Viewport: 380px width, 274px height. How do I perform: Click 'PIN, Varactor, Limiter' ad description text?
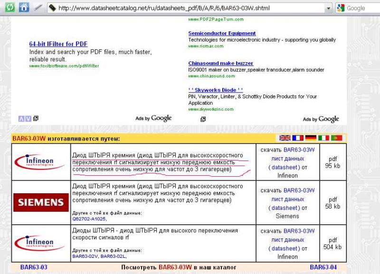tap(253, 100)
